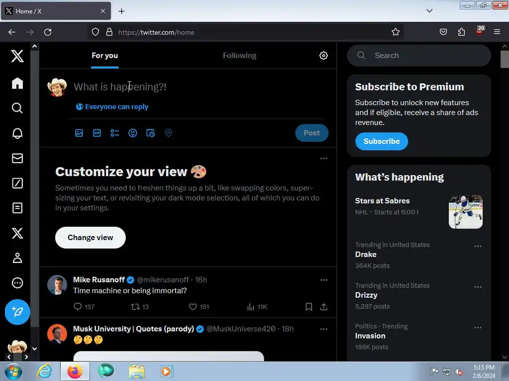Open options for Invasion trend

pyautogui.click(x=478, y=327)
